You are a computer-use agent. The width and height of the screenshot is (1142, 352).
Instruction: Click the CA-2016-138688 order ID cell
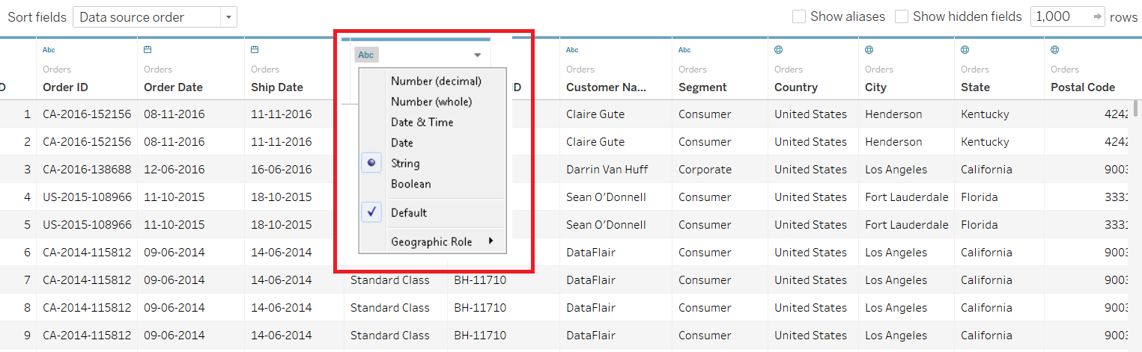click(87, 170)
